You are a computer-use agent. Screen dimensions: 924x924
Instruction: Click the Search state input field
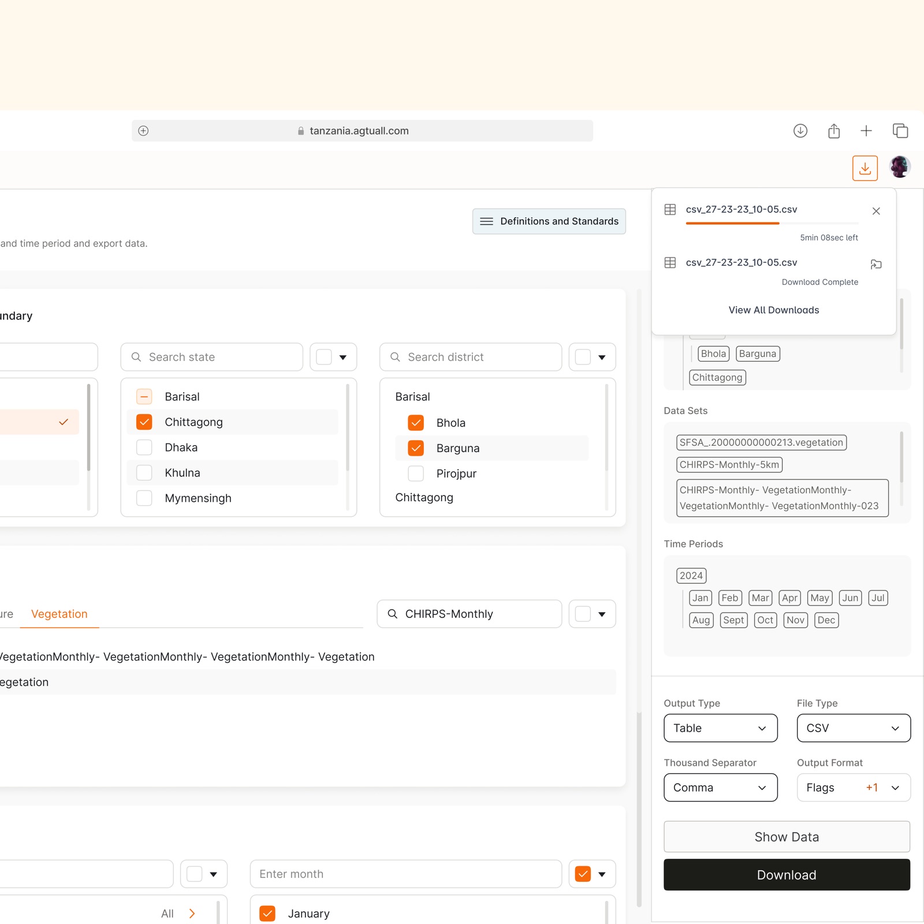[x=211, y=357]
